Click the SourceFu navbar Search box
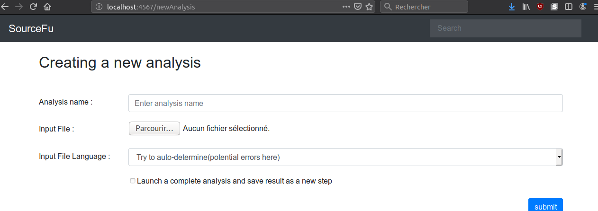This screenshot has height=211, width=598. click(506, 28)
